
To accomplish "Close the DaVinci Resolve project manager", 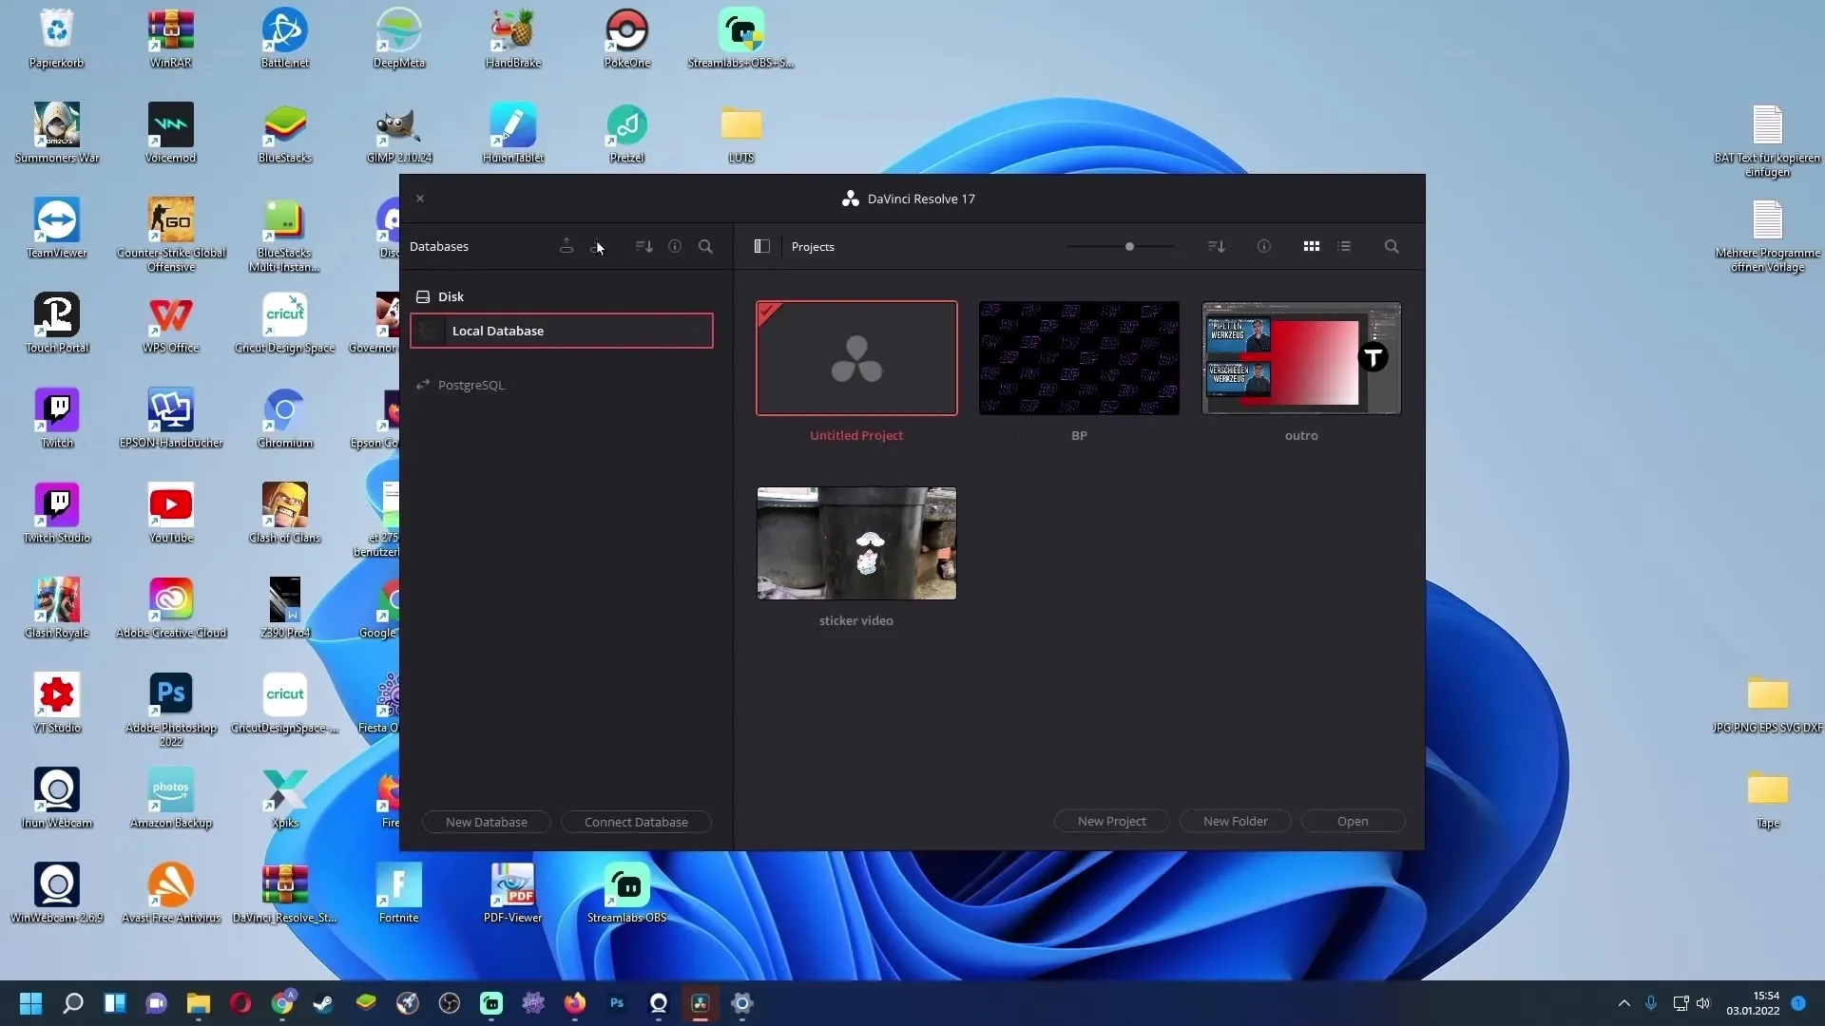I will tap(420, 199).
